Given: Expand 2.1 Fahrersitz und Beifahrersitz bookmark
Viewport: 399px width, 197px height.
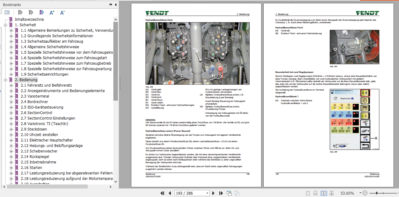Looking at the screenshot, I should click(x=11, y=85).
